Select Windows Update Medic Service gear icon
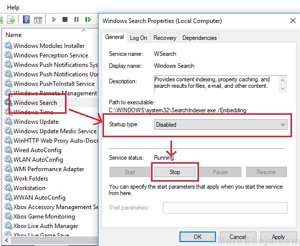This screenshot has width=300, height=246. [8, 131]
